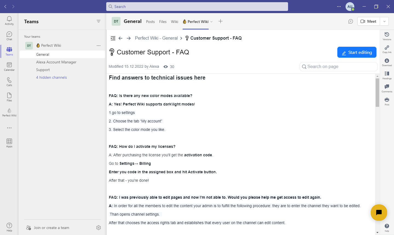
Task: Select the Support channel
Action: pos(43,70)
